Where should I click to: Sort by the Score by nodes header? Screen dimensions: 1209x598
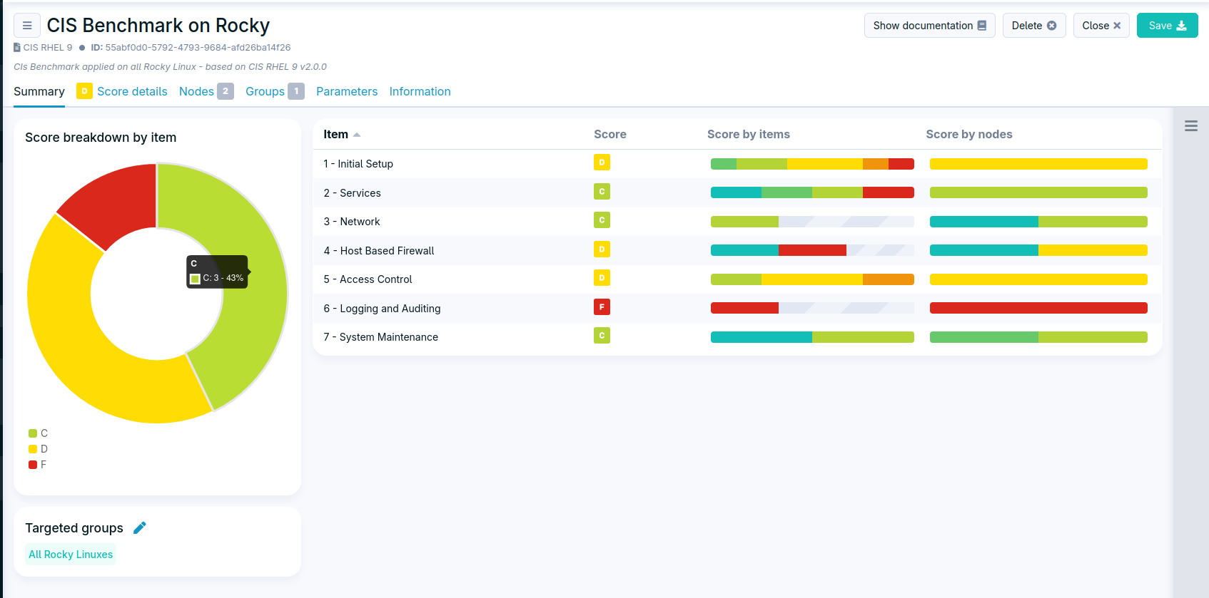[968, 135]
